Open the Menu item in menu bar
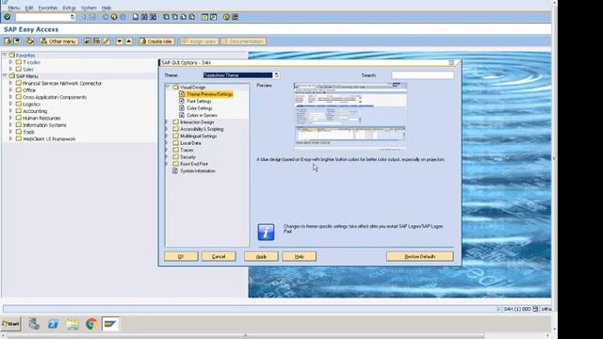Image resolution: width=603 pixels, height=339 pixels. click(x=14, y=8)
